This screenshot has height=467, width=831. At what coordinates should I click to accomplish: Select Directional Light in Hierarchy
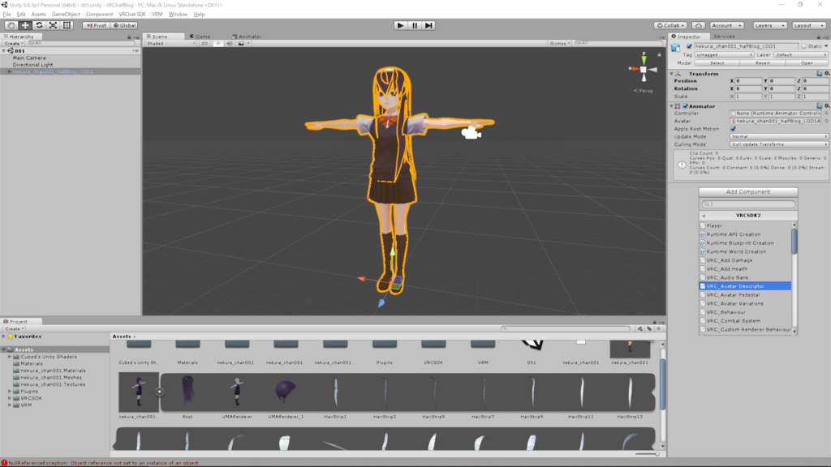pyautogui.click(x=32, y=65)
